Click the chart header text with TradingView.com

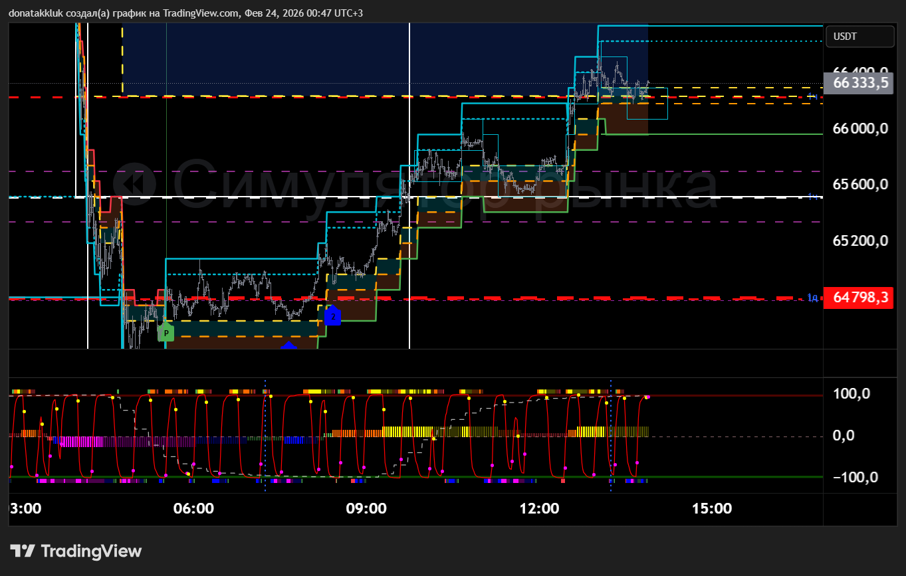pyautogui.click(x=185, y=13)
